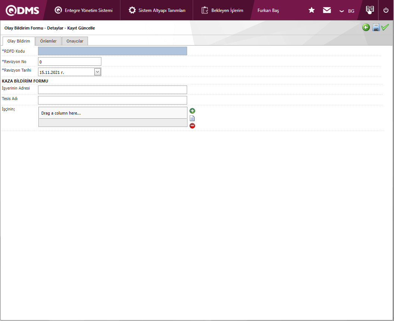Click the green checkmark confirm icon

click(x=385, y=27)
